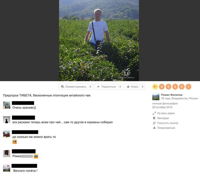Click the main tea plantation photo
200x174 pixels.
point(99,41)
